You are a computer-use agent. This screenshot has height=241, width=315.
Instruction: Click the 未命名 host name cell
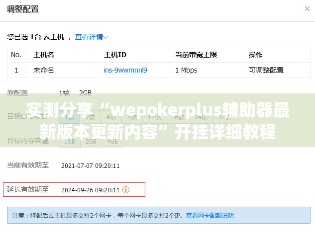(x=44, y=70)
